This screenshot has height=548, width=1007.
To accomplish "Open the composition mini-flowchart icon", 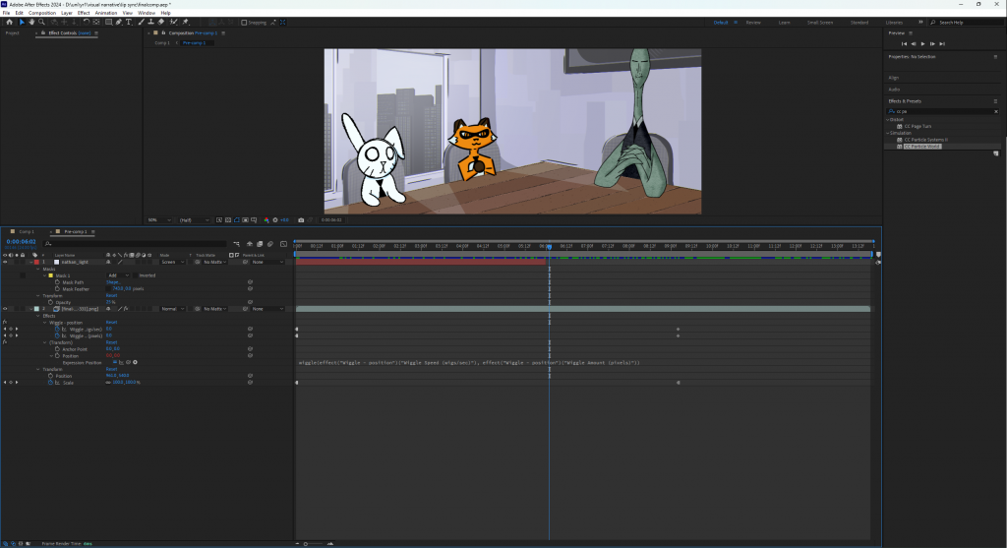I will (x=236, y=244).
